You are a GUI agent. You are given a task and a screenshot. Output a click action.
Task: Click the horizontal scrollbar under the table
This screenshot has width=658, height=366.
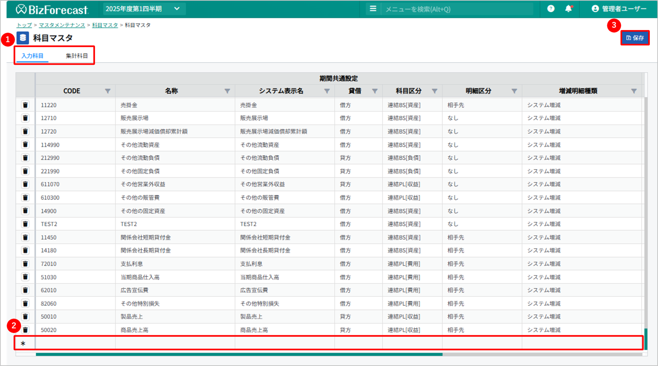point(239,354)
